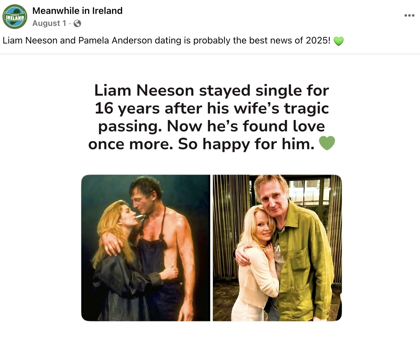This screenshot has width=420, height=343.
Task: Select the green heart emoji in the caption
Action: 339,41
